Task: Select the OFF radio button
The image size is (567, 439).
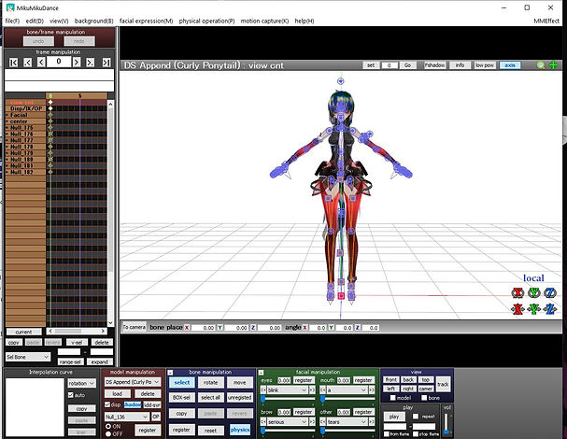Action: click(108, 434)
